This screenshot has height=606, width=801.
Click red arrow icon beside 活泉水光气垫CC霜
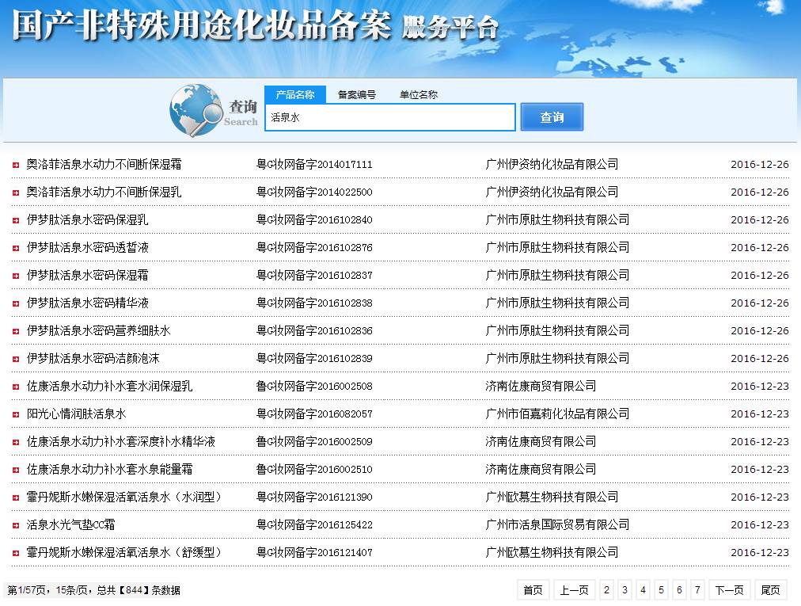(16, 526)
